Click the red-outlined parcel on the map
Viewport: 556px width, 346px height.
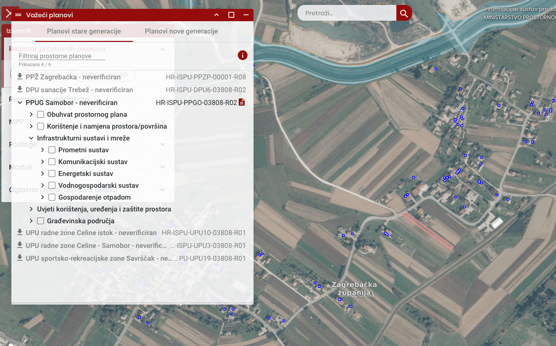(x=428, y=231)
